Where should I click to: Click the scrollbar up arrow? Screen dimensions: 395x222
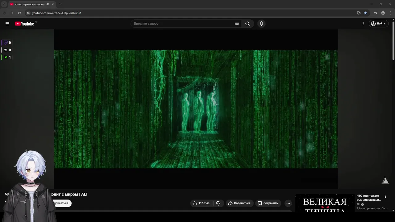click(393, 20)
